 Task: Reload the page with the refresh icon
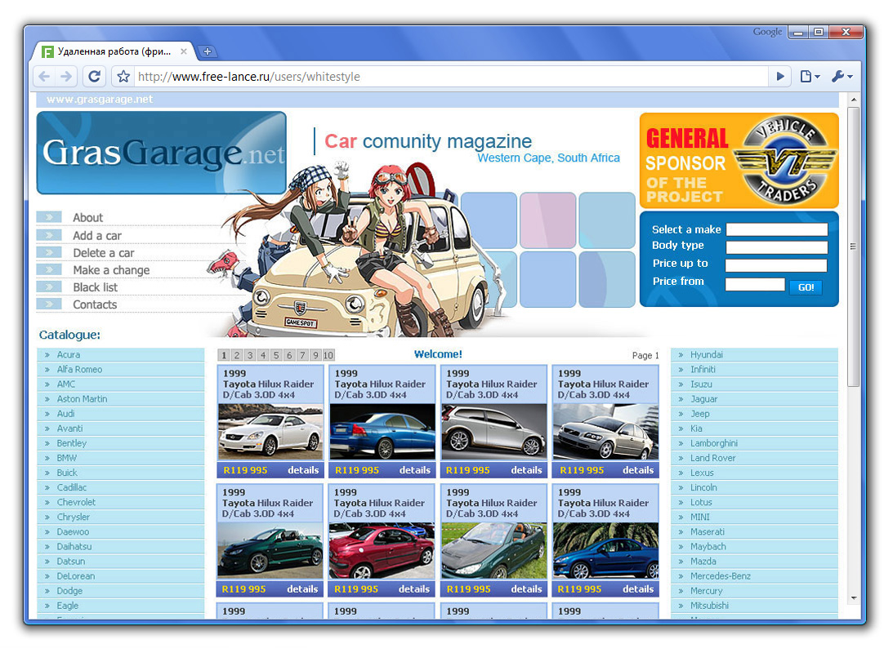tap(95, 76)
